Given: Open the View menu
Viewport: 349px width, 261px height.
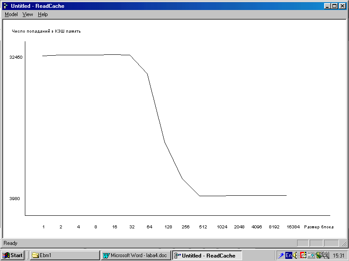Looking at the screenshot, I should (27, 14).
